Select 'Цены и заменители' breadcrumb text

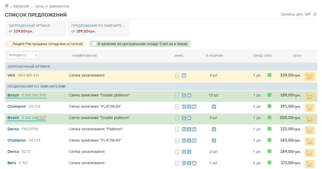click(52, 6)
